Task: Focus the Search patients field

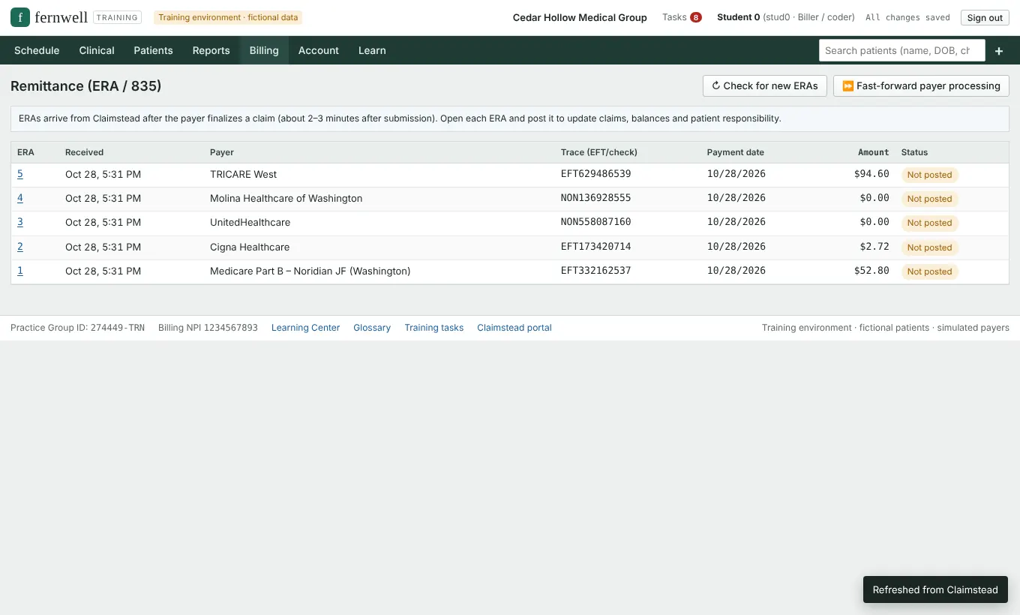Action: [x=902, y=50]
